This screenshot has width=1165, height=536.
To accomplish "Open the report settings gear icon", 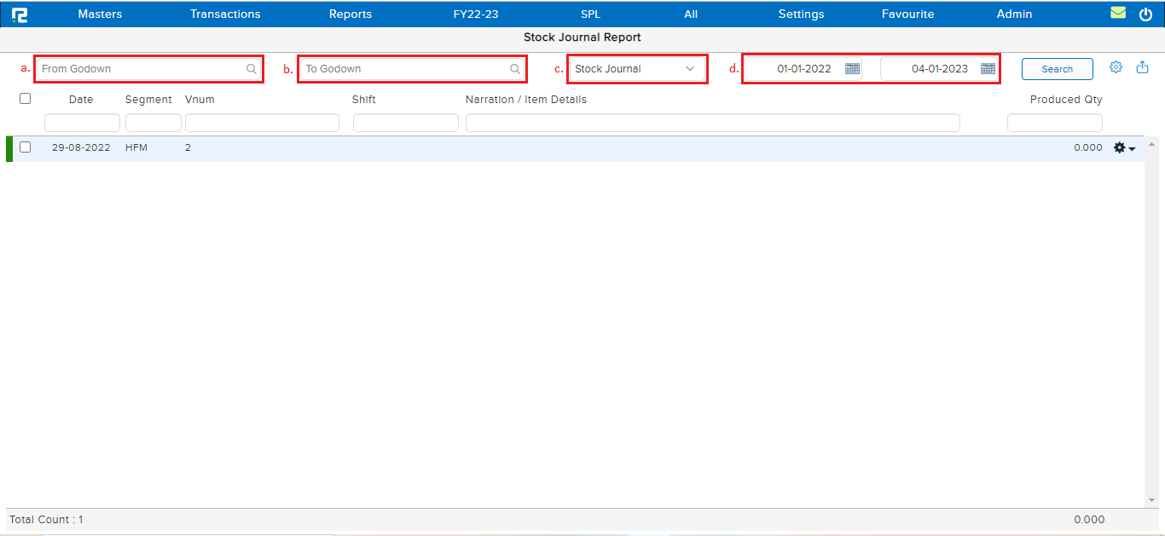I will (1116, 66).
